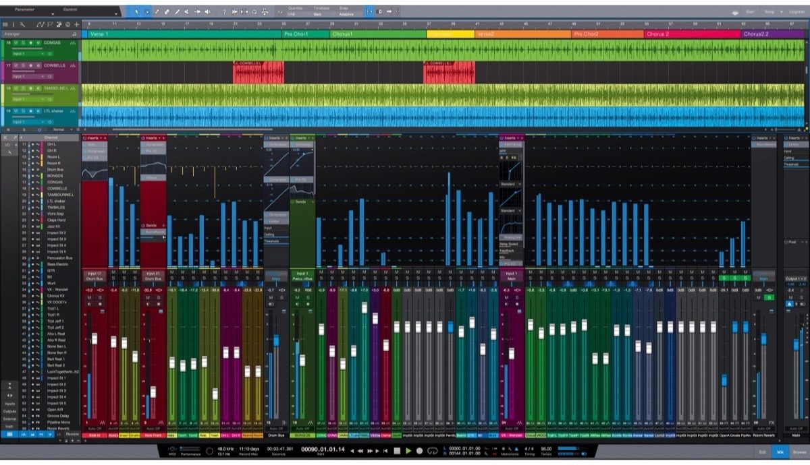Click the question mark help icon
Image resolution: width=810 pixels, height=465 pixels.
[x=224, y=11]
